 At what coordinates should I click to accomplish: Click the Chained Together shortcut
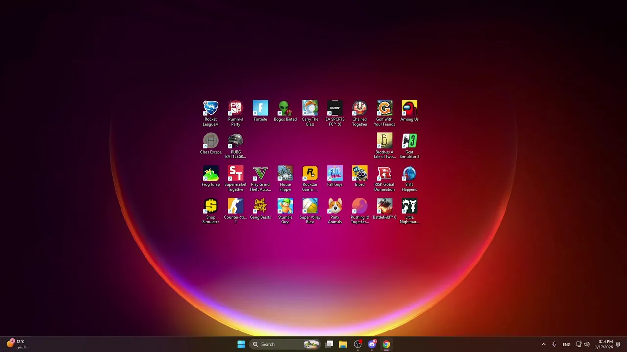(360, 113)
